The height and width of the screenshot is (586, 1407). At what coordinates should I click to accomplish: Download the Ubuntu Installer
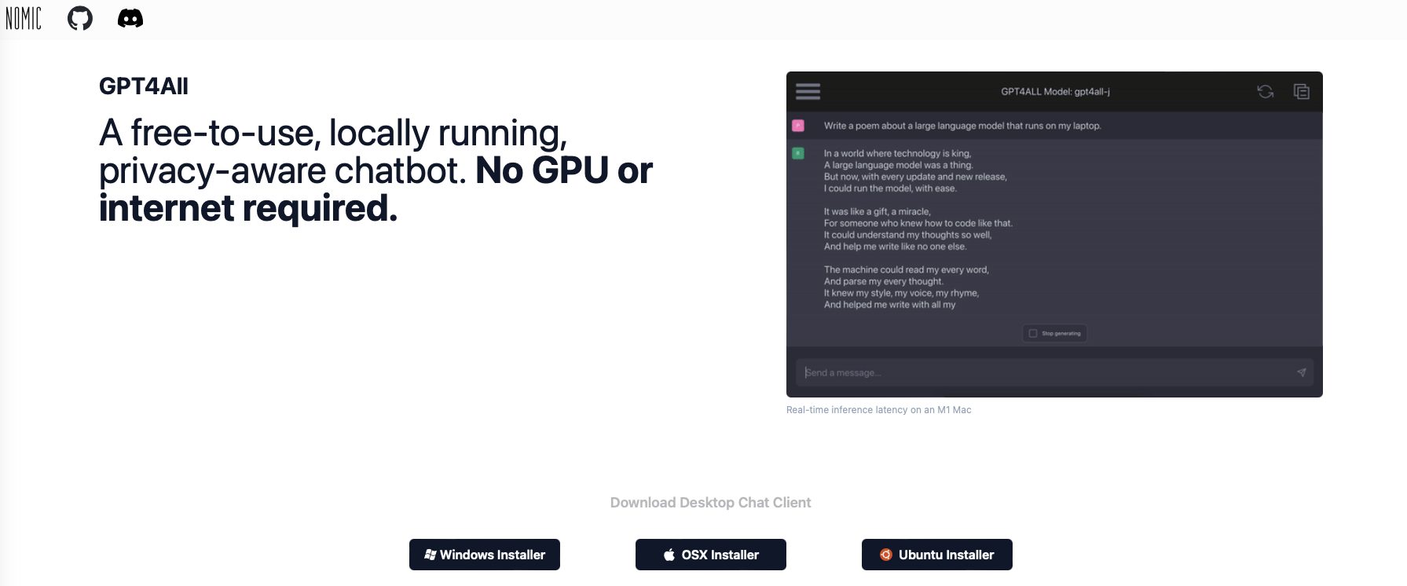pyautogui.click(x=937, y=555)
